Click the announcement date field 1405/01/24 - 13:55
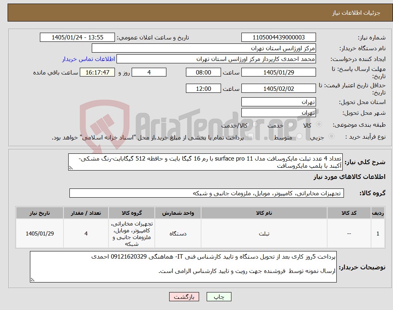The width and height of the screenshot is (393, 310). coord(77,37)
